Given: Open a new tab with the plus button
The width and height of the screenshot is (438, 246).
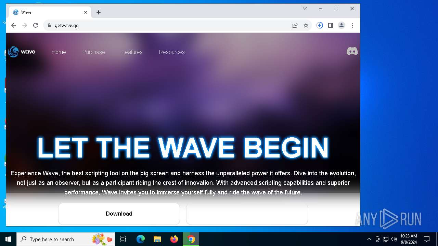Looking at the screenshot, I should 99,12.
